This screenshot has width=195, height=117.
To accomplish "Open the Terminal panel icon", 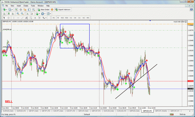I will pyautogui.click(x=29, y=10).
